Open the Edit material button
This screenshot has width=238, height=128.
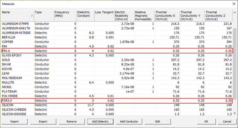coord(158,121)
